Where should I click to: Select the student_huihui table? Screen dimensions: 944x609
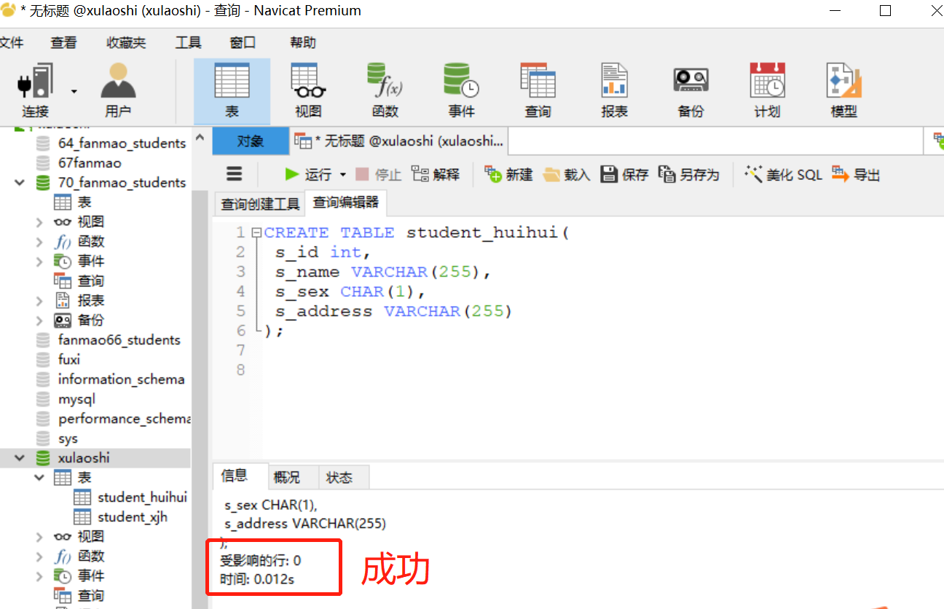pyautogui.click(x=142, y=498)
